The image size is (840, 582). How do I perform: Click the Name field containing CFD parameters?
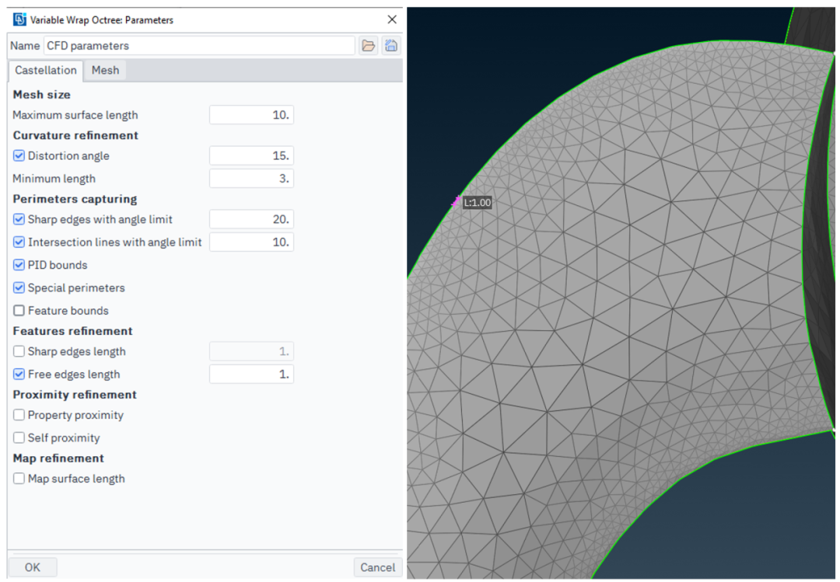(199, 46)
